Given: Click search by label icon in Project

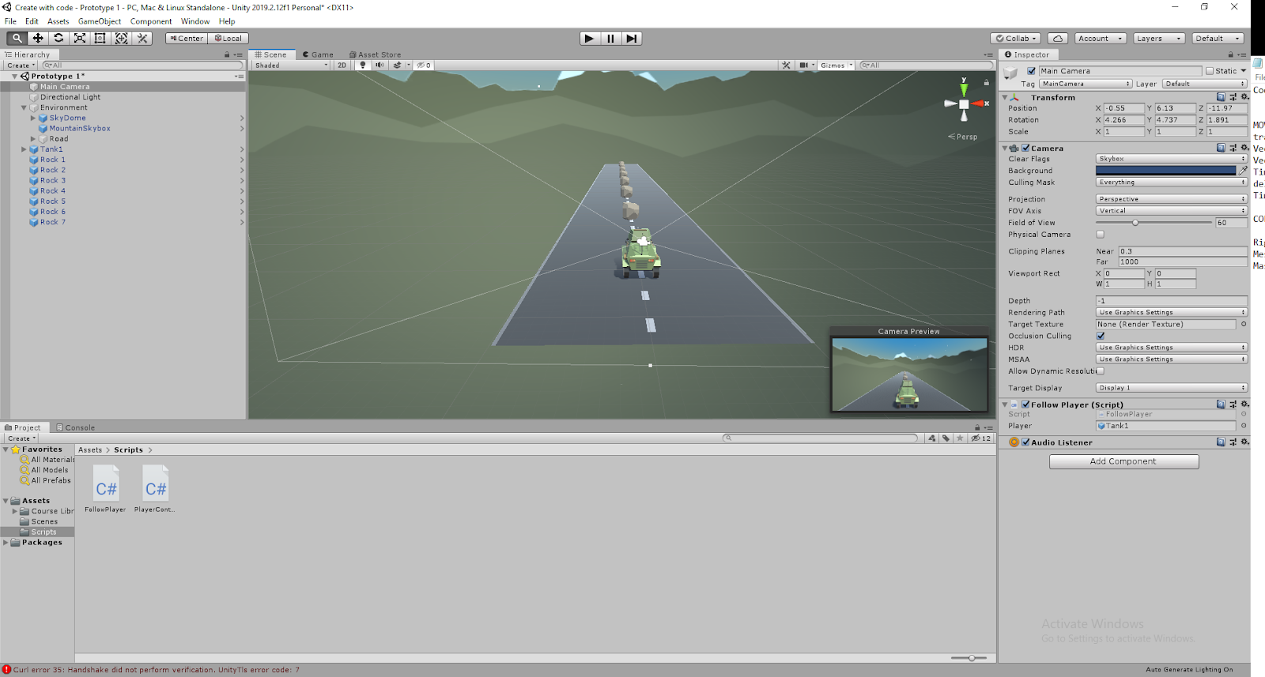Looking at the screenshot, I should (946, 438).
